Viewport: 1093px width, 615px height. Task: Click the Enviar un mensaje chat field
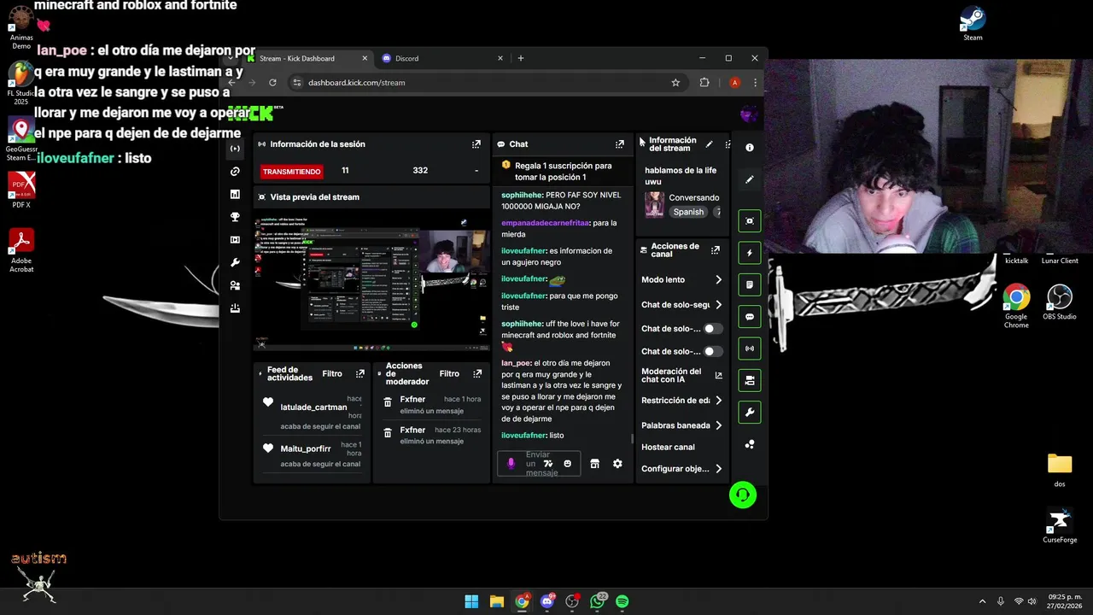pos(539,464)
